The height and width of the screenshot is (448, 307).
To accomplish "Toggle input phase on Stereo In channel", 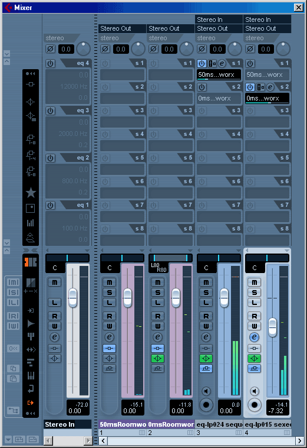I will (x=51, y=49).
